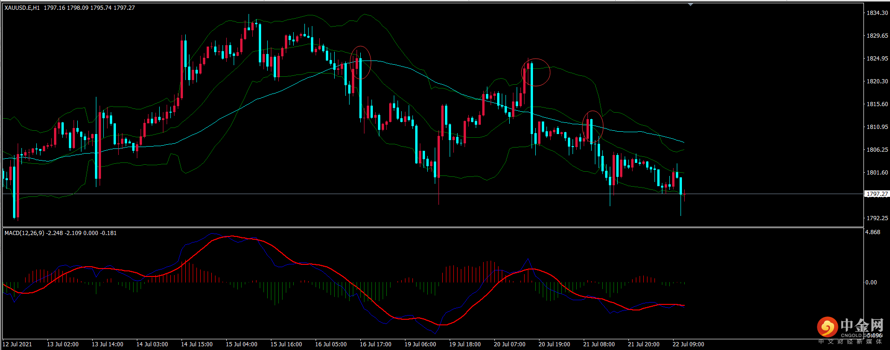Select the red ellipse near 16 Jul 17:00
Viewport: 890px width, 350px height.
tap(360, 62)
